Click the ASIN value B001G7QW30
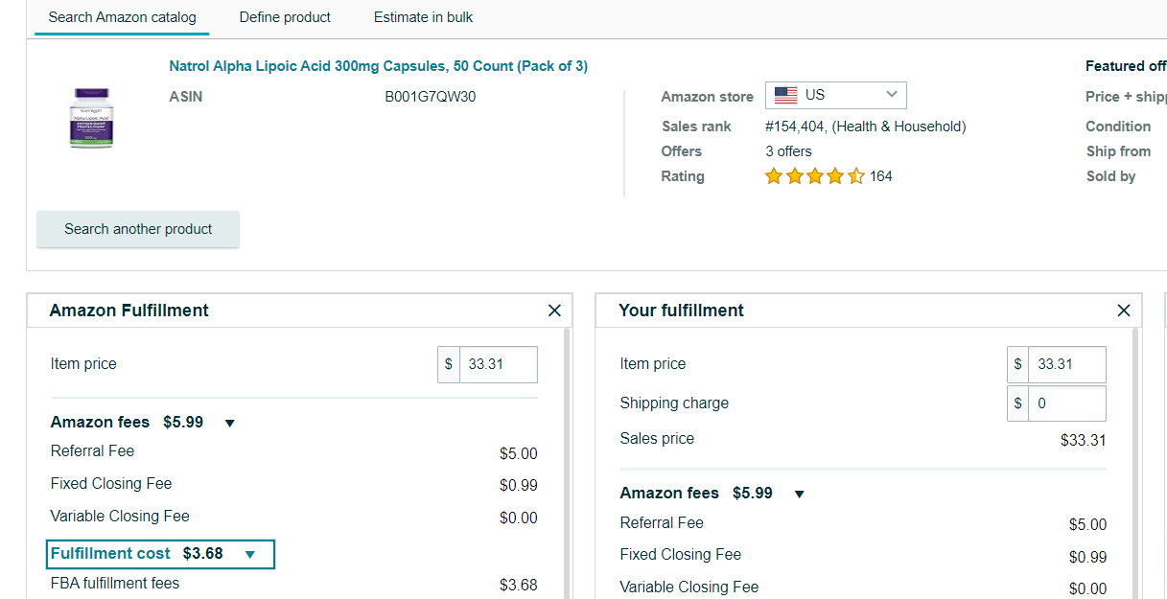The image size is (1167, 599). [x=431, y=97]
